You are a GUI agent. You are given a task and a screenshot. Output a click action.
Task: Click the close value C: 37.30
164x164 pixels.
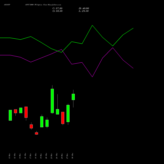[x=57, y=9]
